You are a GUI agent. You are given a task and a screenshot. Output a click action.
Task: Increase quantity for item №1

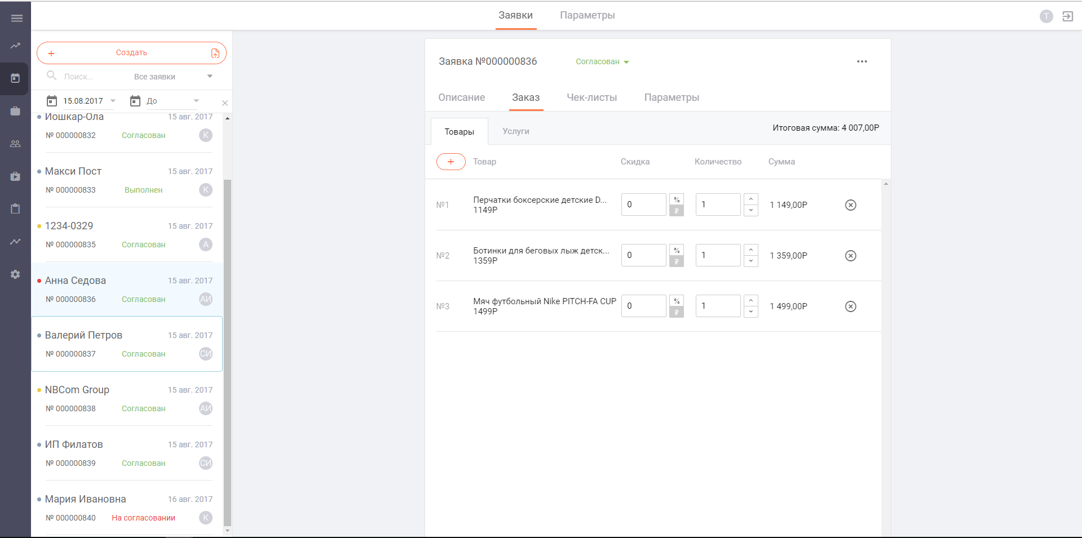[x=750, y=199]
